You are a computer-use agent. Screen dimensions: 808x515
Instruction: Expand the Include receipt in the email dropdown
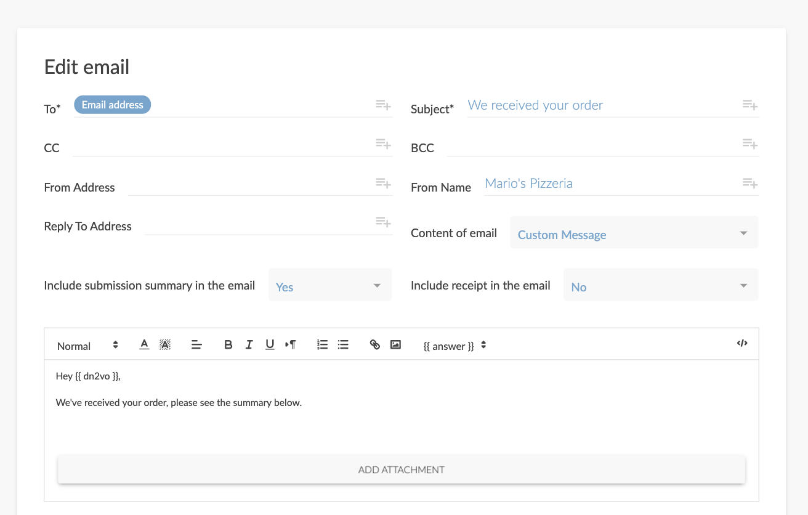tap(661, 285)
